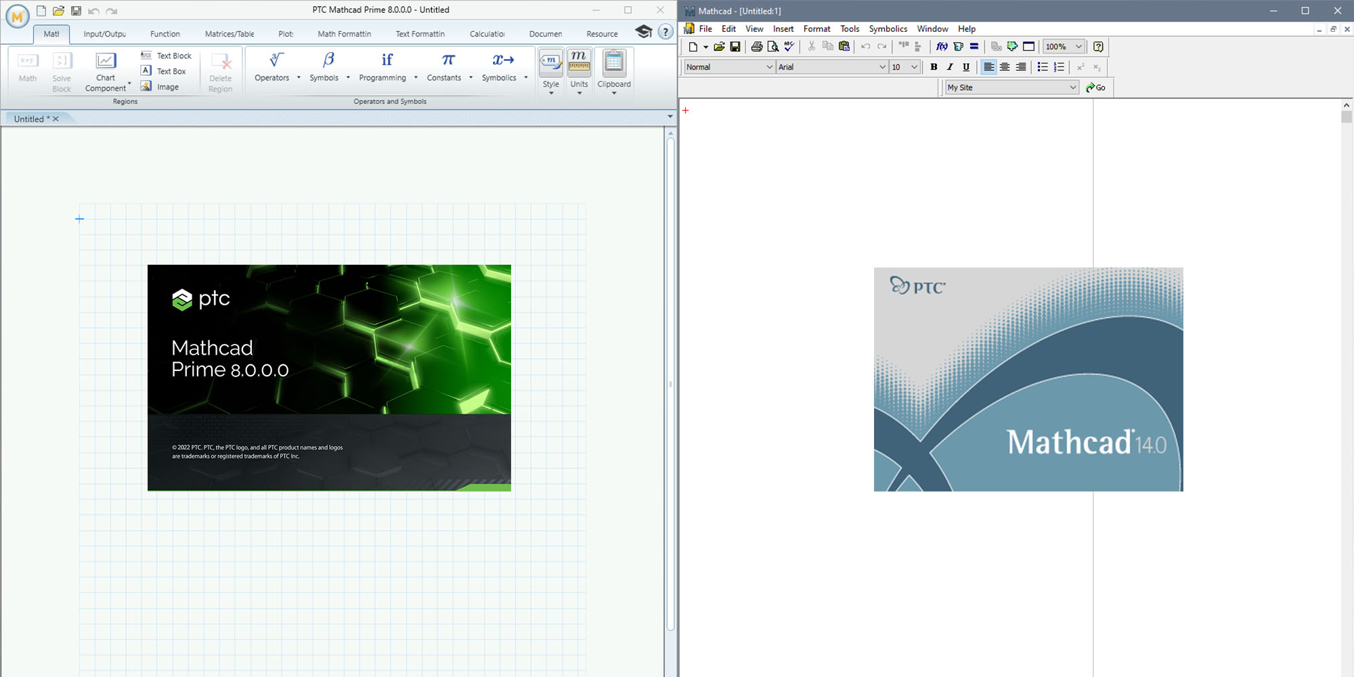Open the 100% zoom dropdown
This screenshot has width=1354, height=677.
click(x=1078, y=47)
